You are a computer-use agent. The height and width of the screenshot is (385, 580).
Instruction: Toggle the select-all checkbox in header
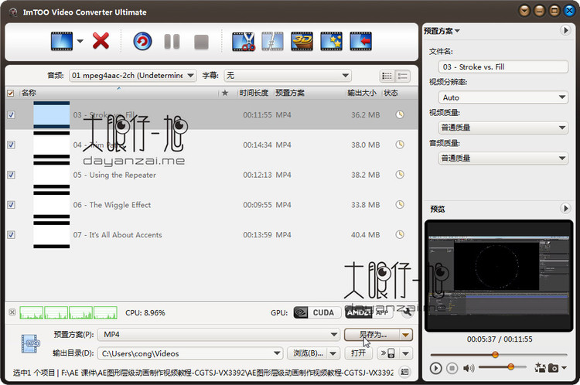coord(11,93)
